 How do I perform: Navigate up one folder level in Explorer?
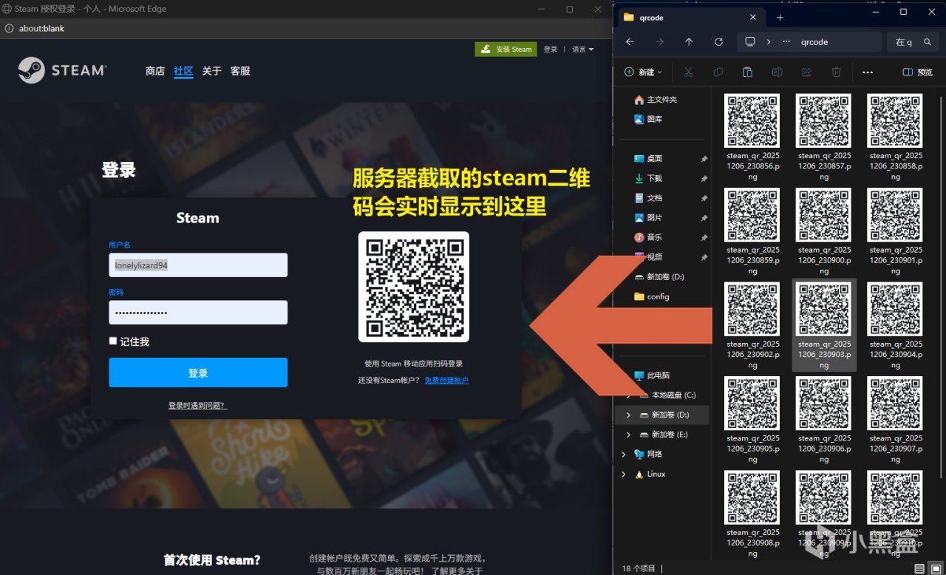[689, 42]
